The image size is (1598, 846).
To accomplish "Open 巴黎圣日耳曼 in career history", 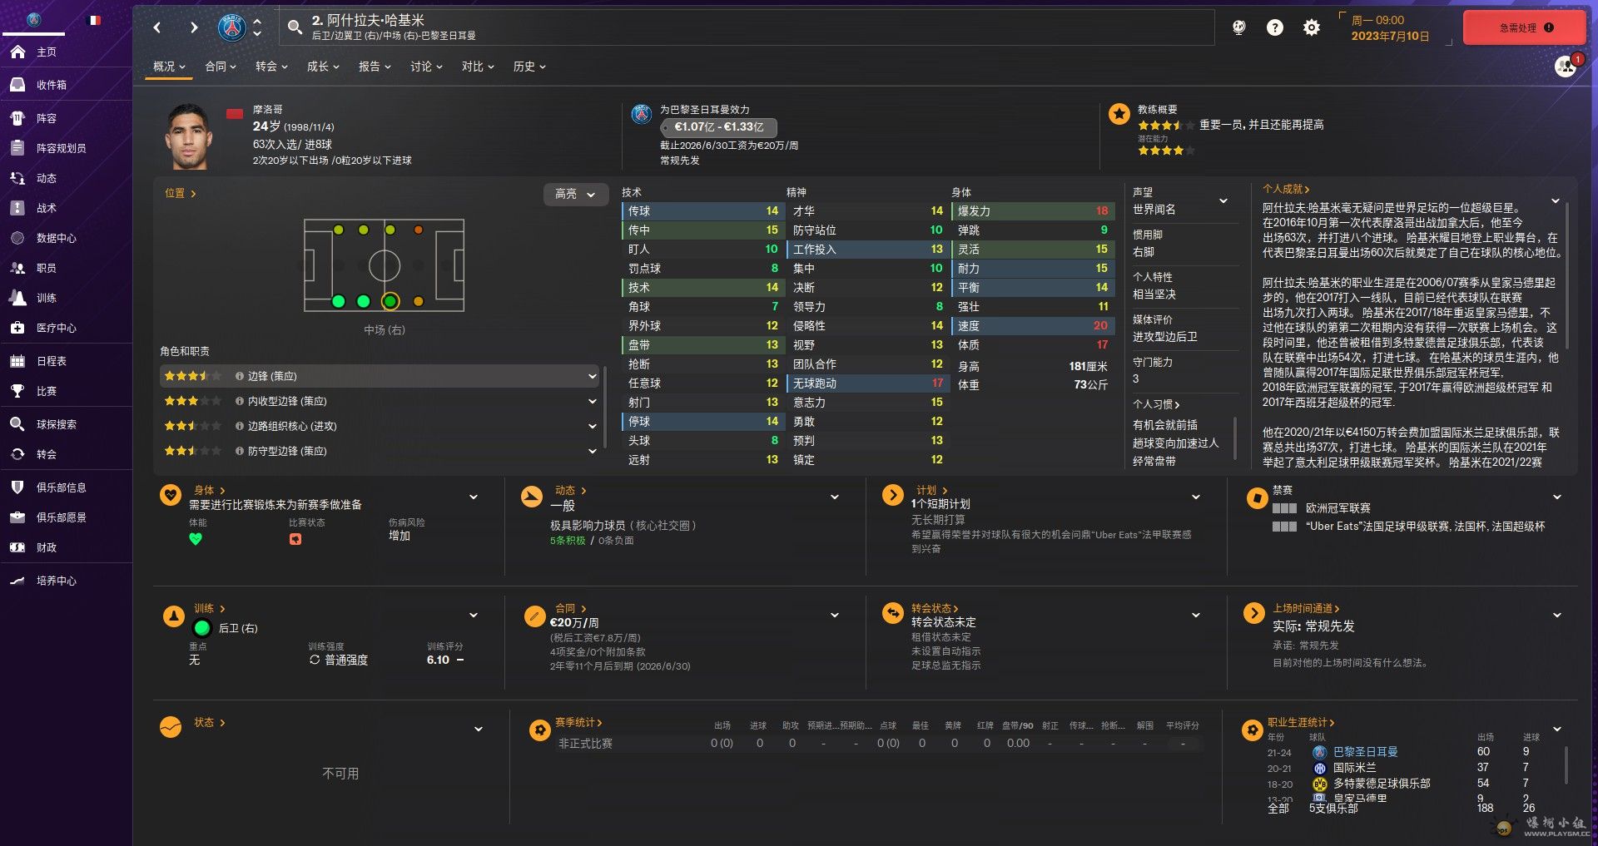I will tap(1365, 751).
